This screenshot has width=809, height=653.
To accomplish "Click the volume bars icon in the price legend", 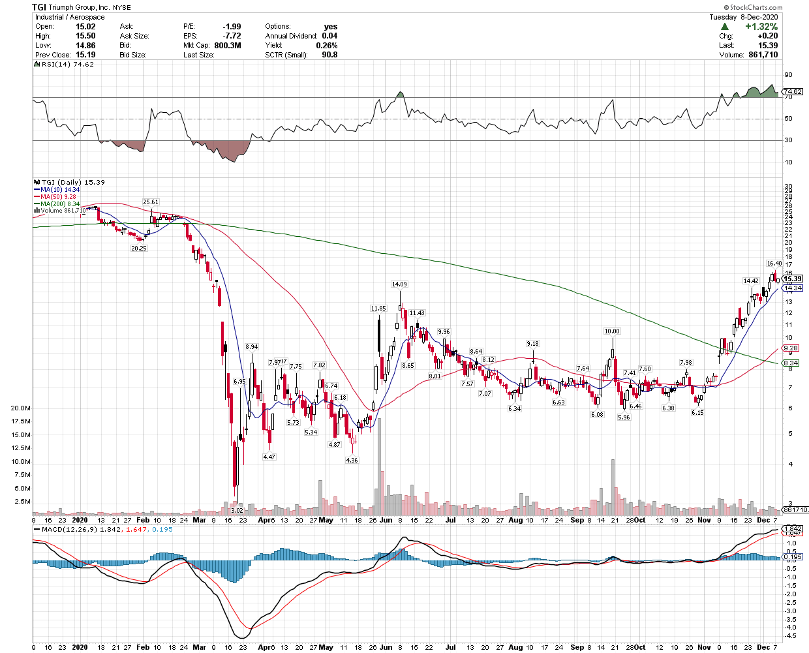I will (37, 211).
